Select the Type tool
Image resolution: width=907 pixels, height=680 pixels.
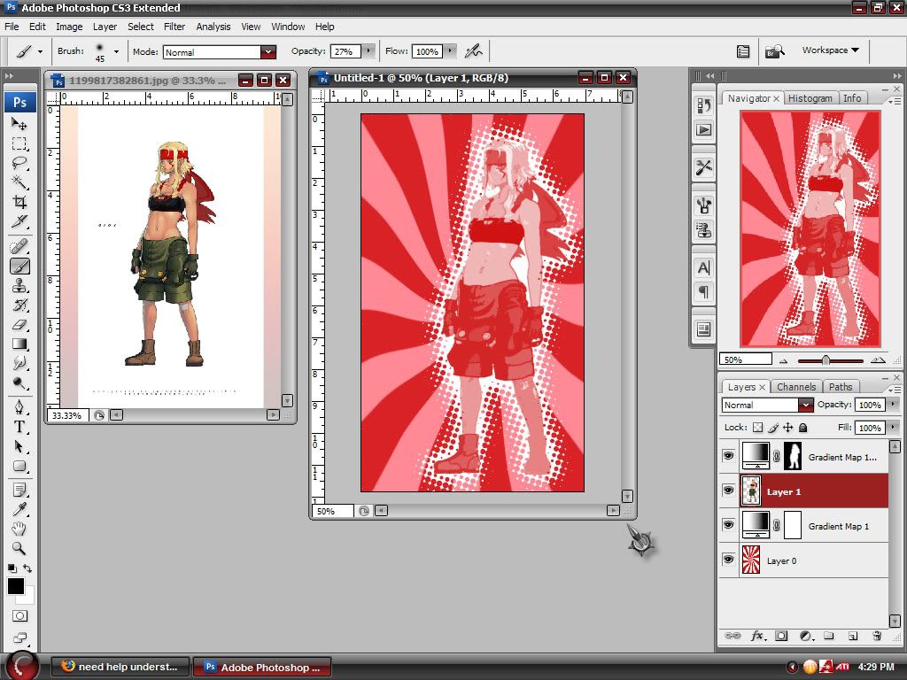pos(19,427)
